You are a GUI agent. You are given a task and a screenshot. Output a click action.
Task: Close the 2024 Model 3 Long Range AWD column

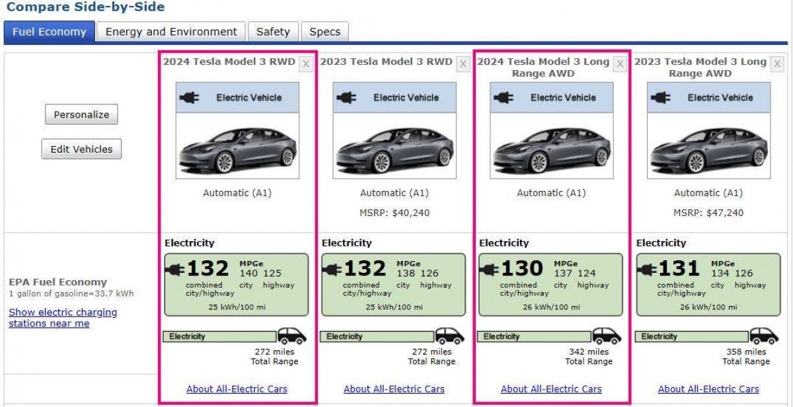click(x=620, y=63)
